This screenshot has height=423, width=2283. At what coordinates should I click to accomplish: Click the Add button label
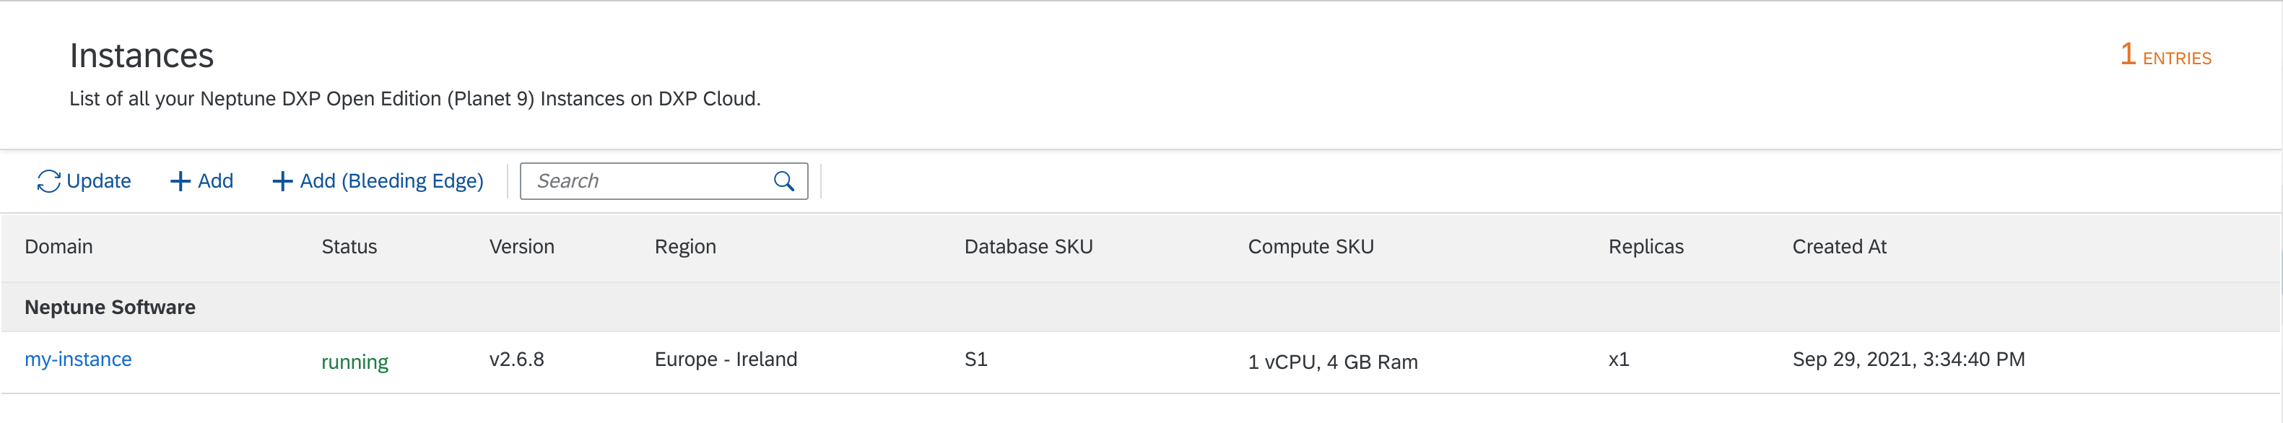pyautogui.click(x=215, y=181)
